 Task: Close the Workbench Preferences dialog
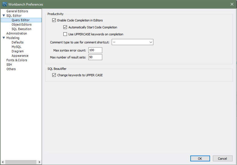pos(232,4)
